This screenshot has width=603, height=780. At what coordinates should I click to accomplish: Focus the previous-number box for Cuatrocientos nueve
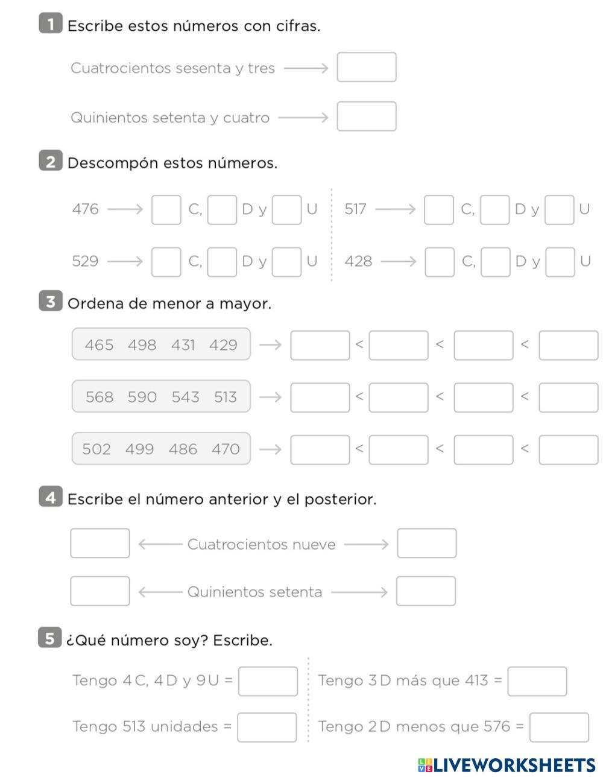(x=100, y=543)
